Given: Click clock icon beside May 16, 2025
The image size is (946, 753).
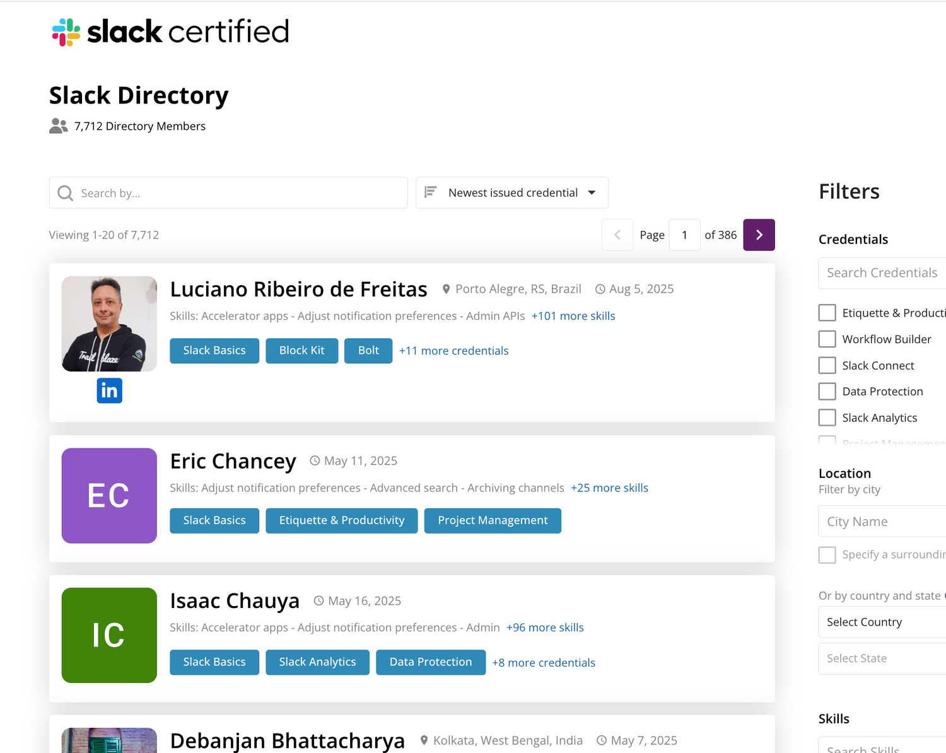Looking at the screenshot, I should tap(319, 600).
